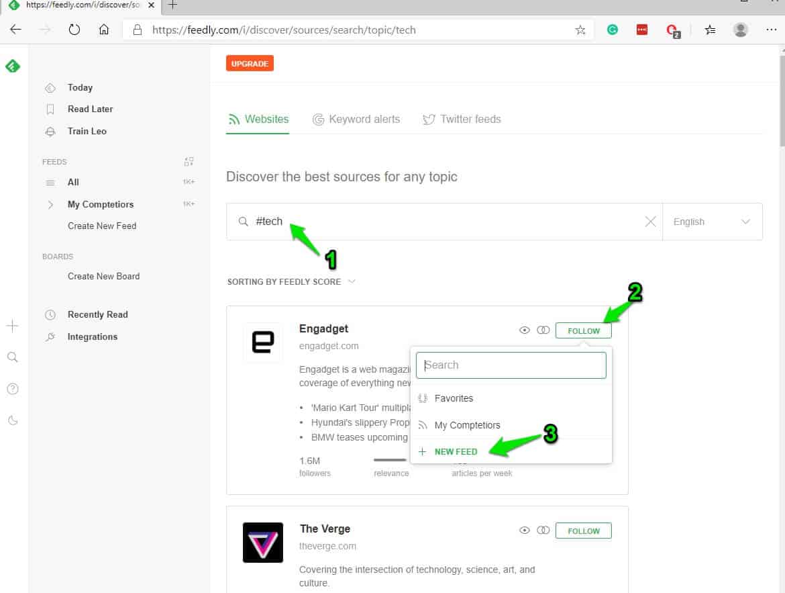Expand My Comptetiors feed chevron
The width and height of the screenshot is (785, 593).
50,205
